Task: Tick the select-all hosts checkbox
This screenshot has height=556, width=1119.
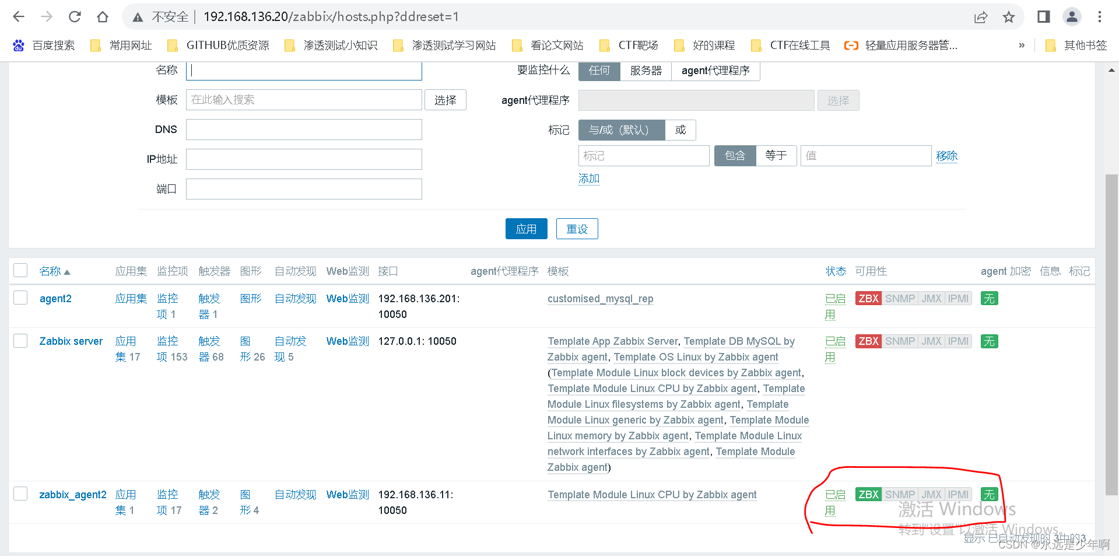Action: pos(20,270)
